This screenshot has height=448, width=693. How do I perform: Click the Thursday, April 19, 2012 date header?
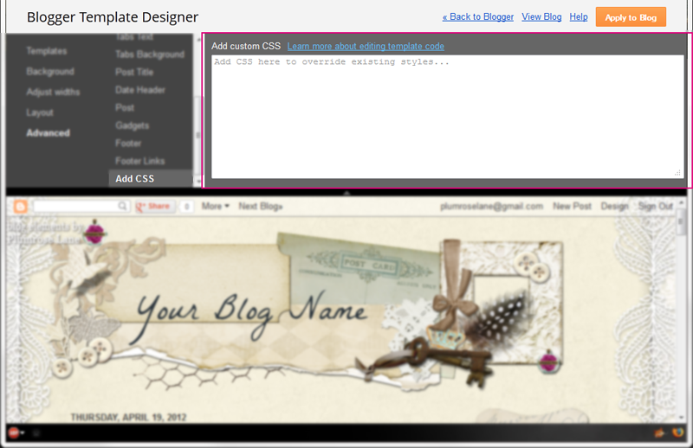tap(128, 417)
